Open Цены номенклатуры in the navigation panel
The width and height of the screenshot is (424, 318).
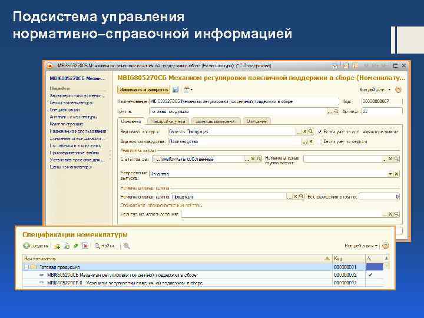(x=70, y=167)
